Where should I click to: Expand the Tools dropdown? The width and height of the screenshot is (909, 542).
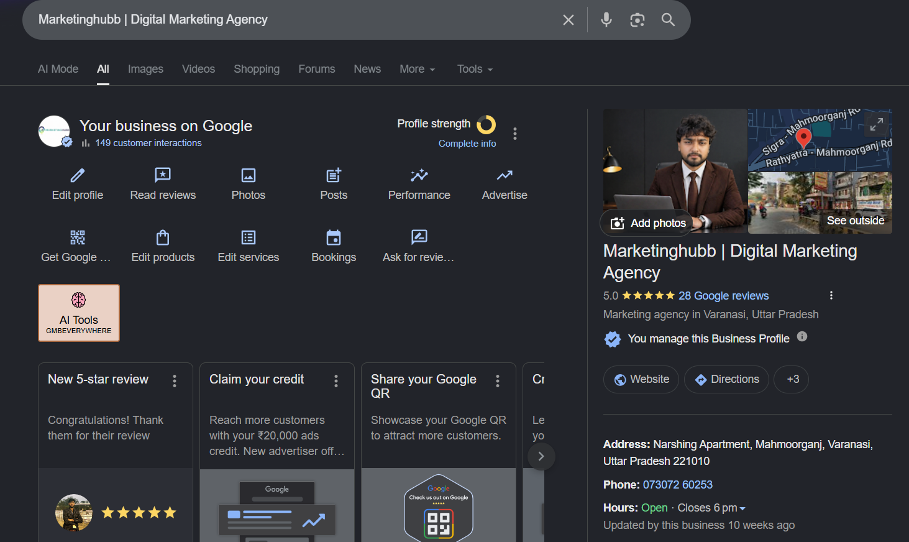(x=475, y=69)
